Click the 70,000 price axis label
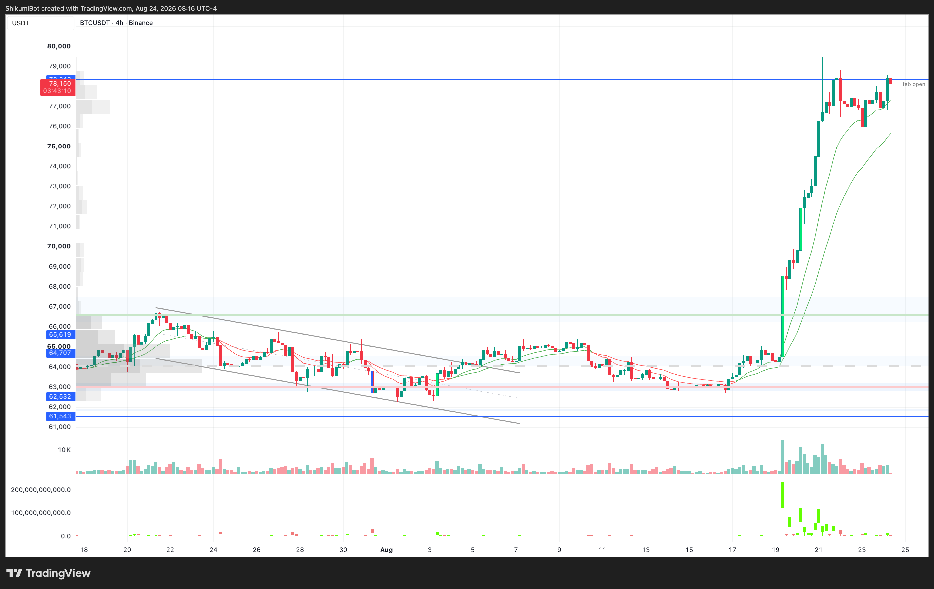 59,246
